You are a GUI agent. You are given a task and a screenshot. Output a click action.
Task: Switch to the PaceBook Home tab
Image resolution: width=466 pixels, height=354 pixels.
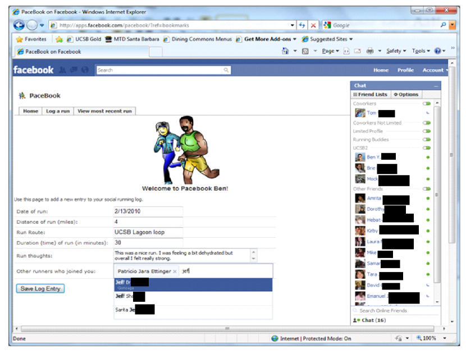tap(31, 111)
